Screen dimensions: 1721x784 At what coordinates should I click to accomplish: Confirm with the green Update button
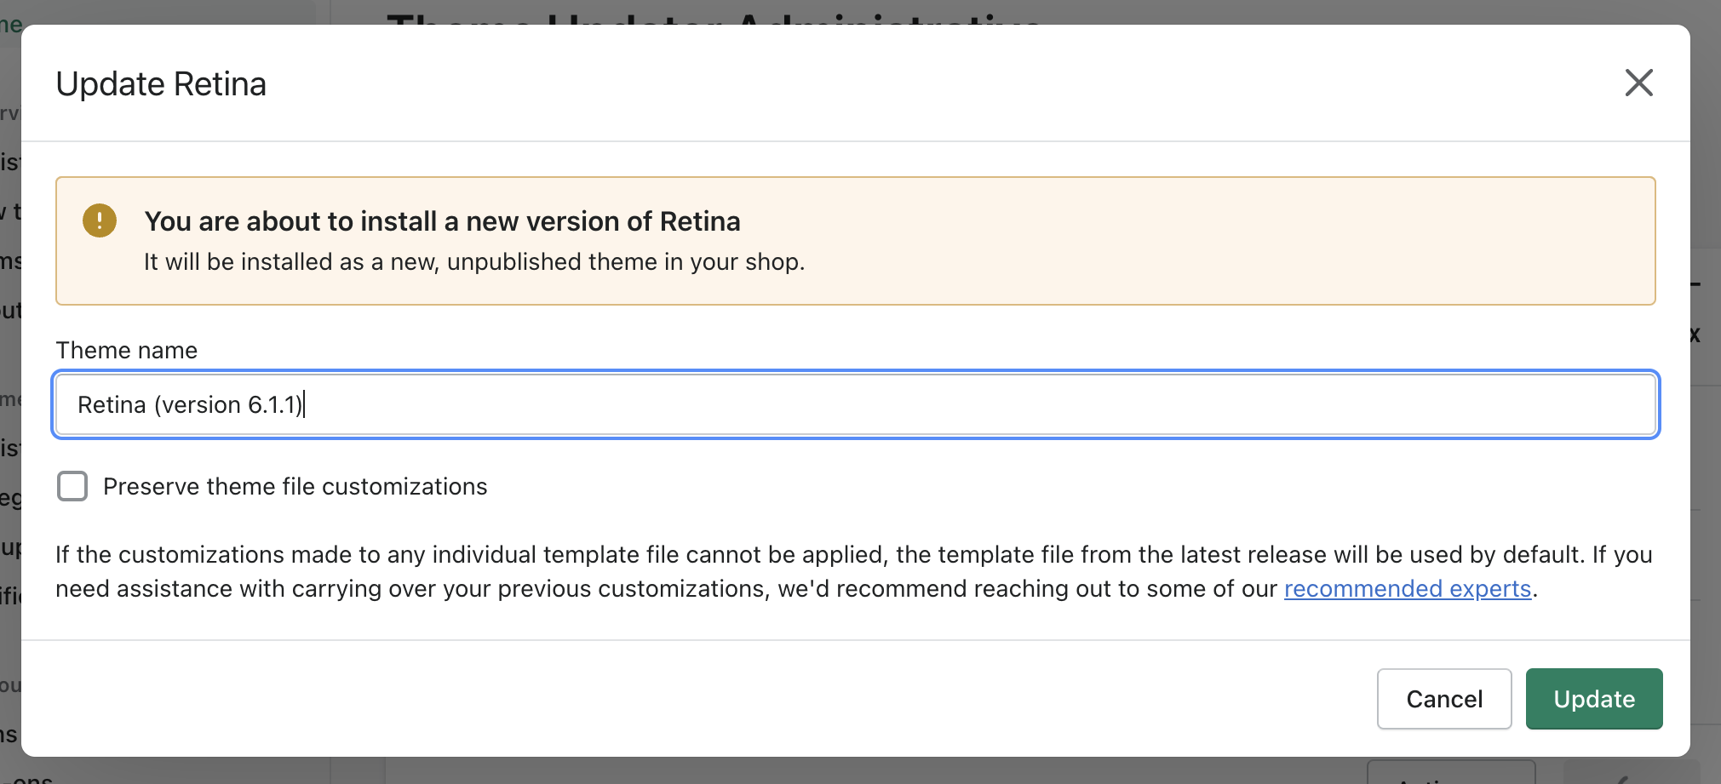[x=1593, y=699]
